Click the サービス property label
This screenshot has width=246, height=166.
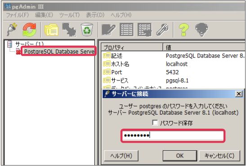click(120, 81)
